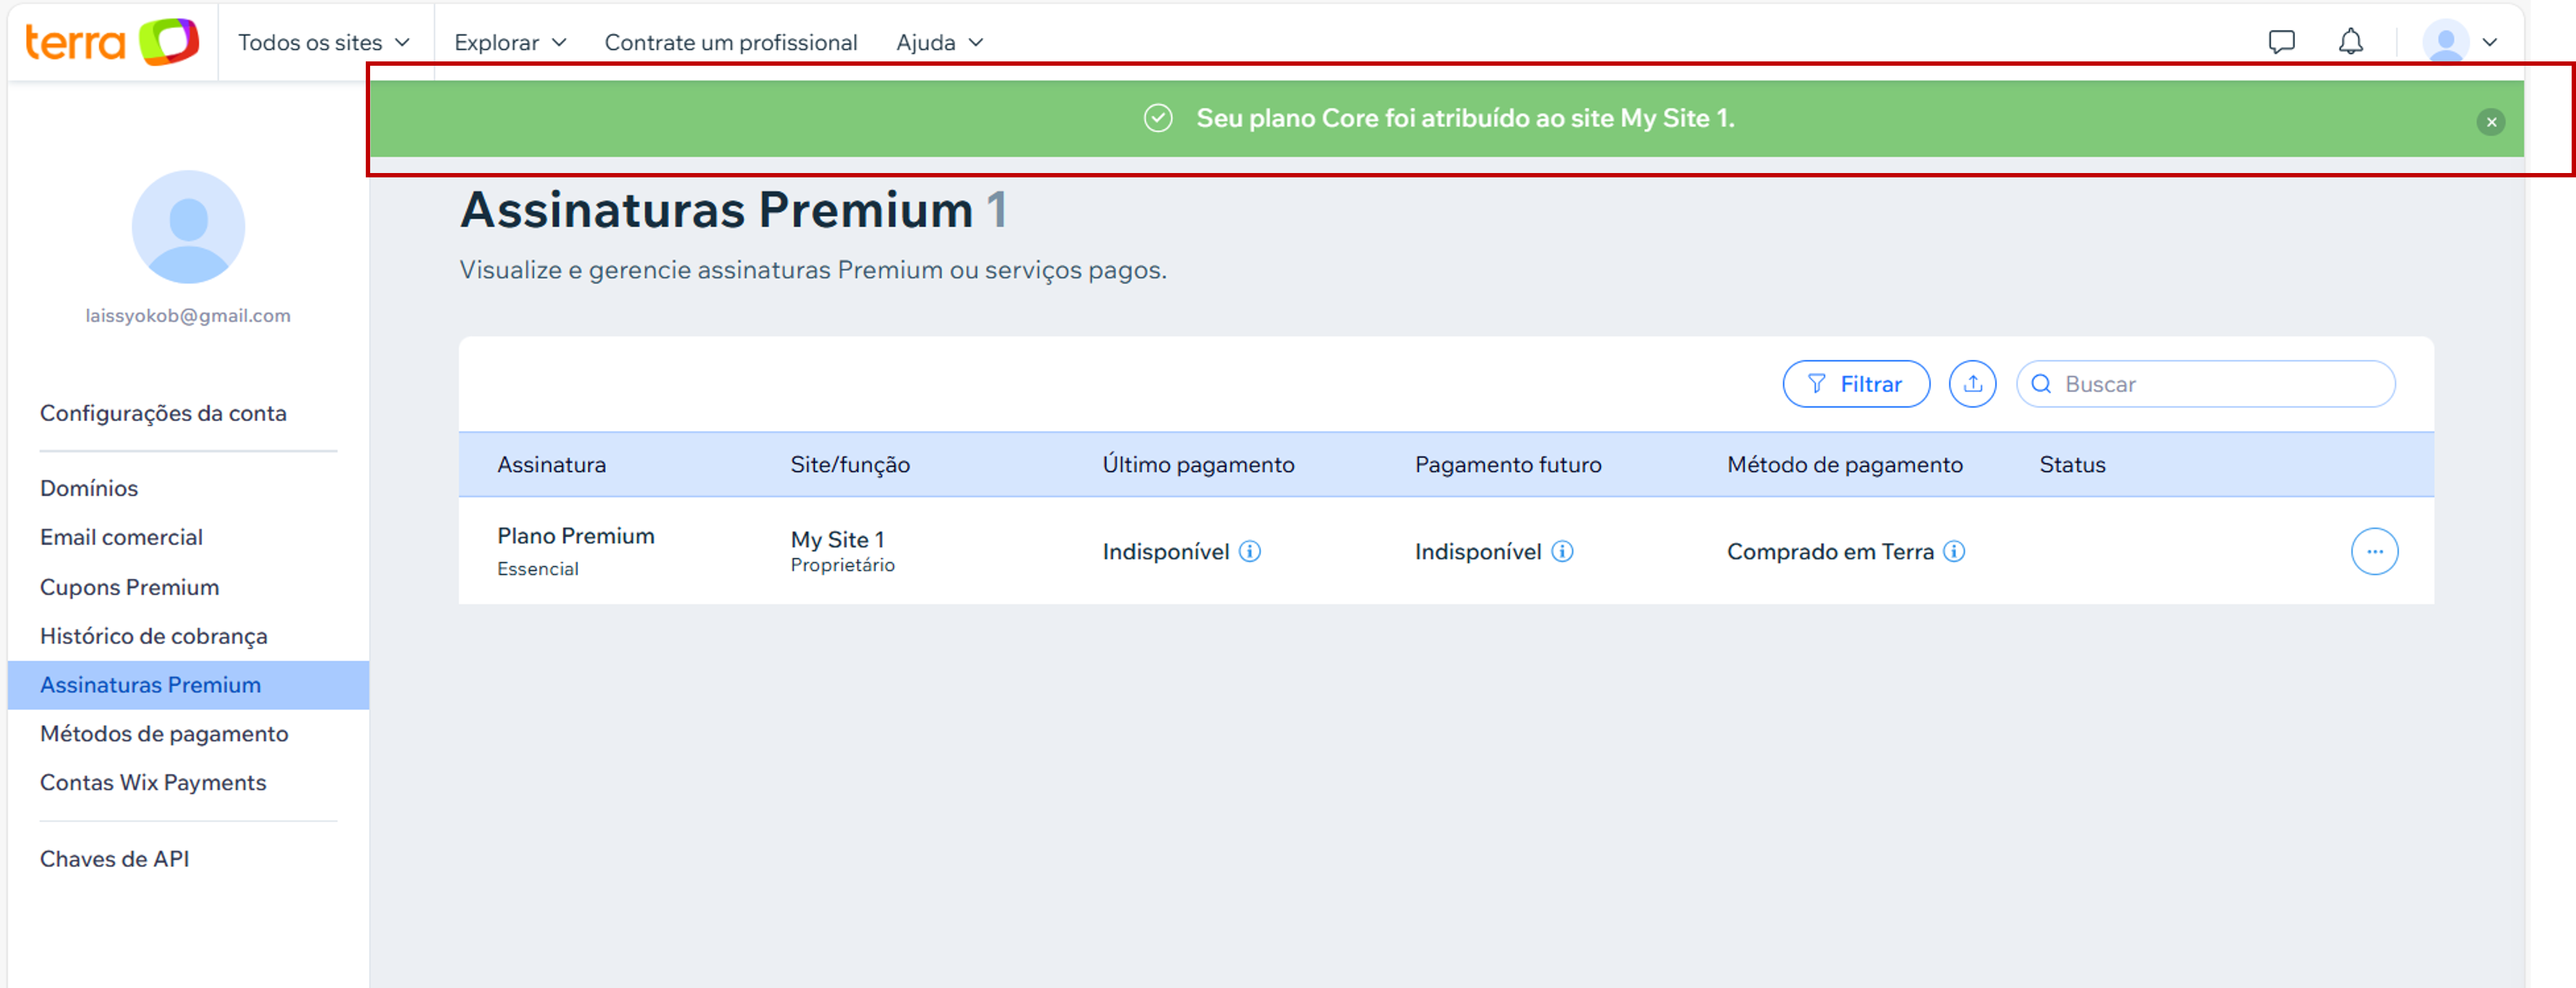This screenshot has width=2576, height=988.
Task: Click Contrate um profissional link
Action: click(730, 42)
